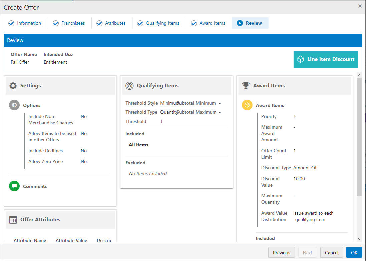
Task: Click the Settings gear icon
Action: click(13, 86)
